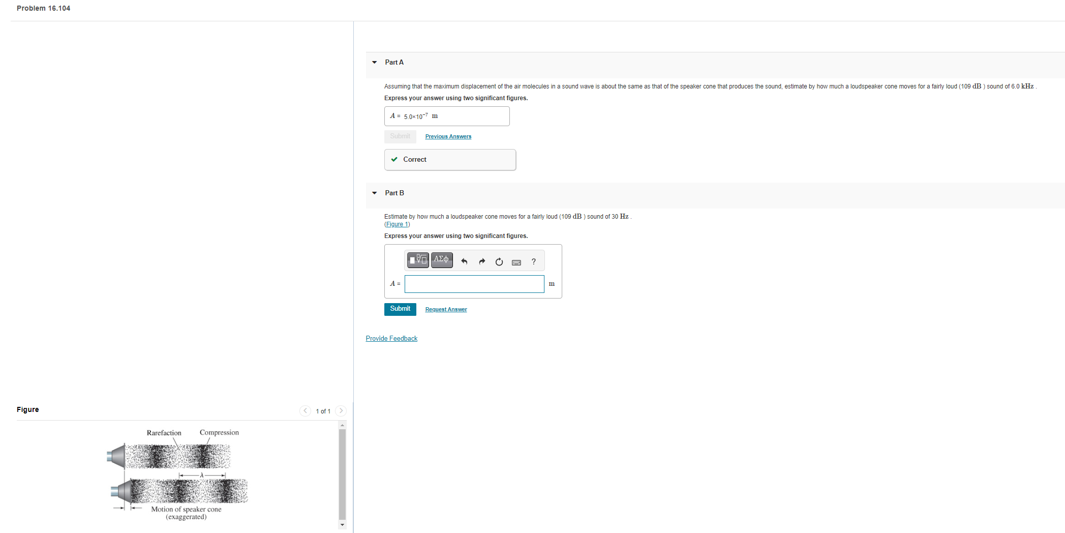The height and width of the screenshot is (533, 1065).
Task: Click the figure panel scrollbar thumb
Action: tap(342, 474)
